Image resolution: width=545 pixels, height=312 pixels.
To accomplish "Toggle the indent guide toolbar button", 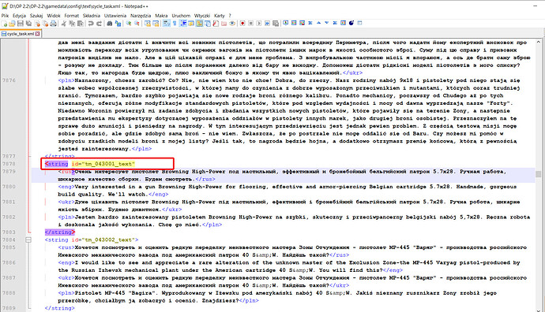I will [182, 23].
